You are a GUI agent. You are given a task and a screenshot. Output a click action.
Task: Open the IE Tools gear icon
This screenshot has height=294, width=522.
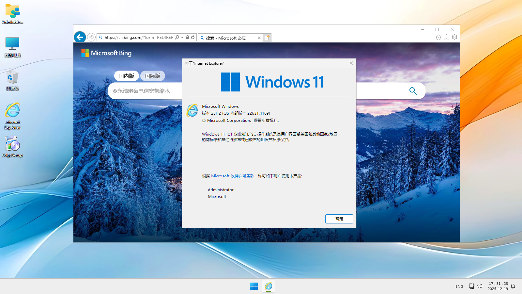pos(454,37)
